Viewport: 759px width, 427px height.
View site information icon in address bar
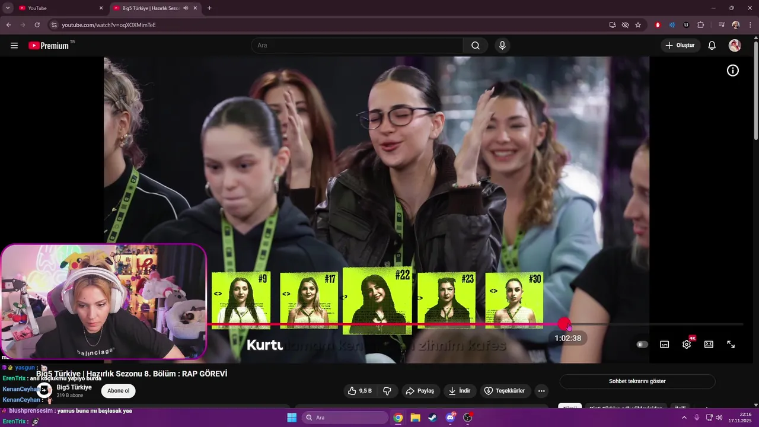(54, 25)
